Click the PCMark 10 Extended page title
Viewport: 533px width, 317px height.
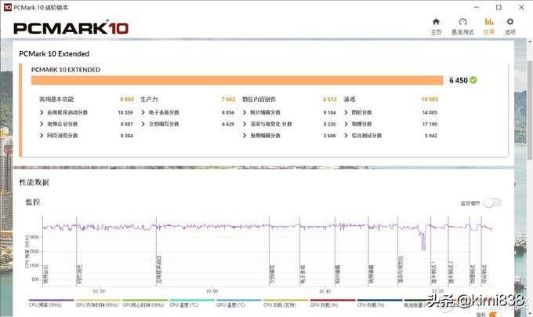pos(54,53)
